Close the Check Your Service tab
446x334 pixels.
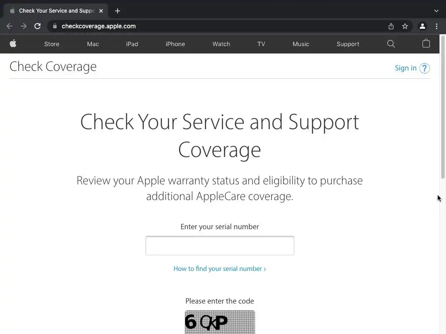click(101, 11)
